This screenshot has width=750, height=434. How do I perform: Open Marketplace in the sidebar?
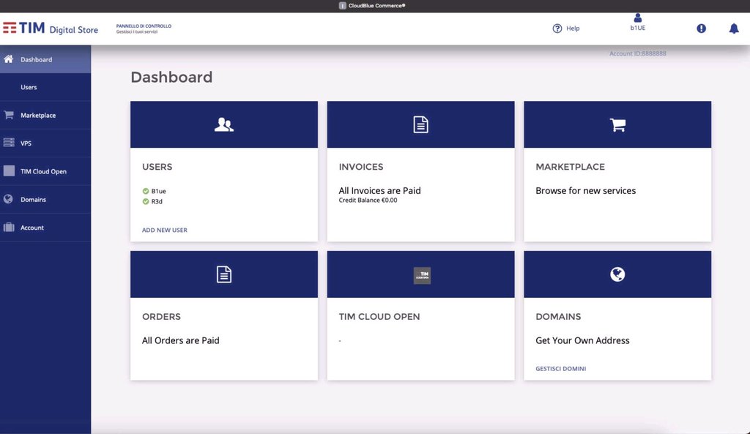coord(38,116)
